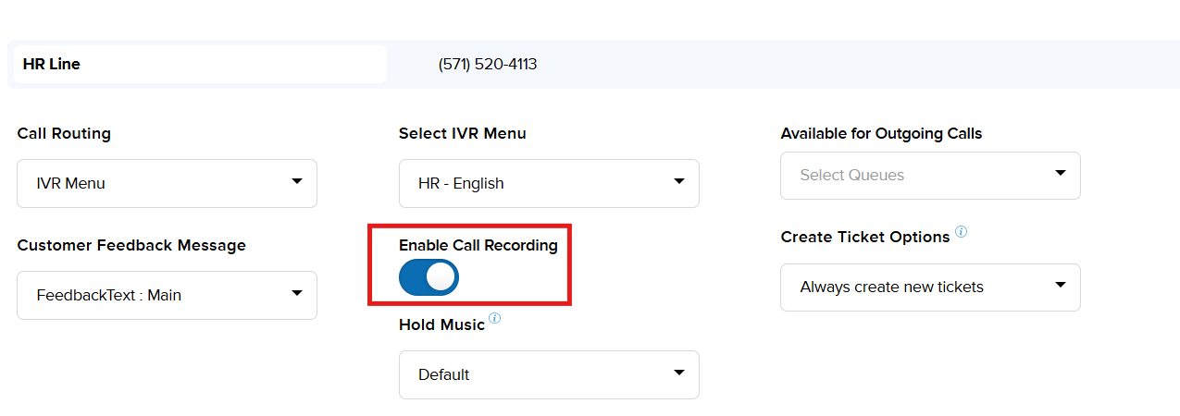Click the arrow beside Always create new tickets

pyautogui.click(x=1061, y=285)
